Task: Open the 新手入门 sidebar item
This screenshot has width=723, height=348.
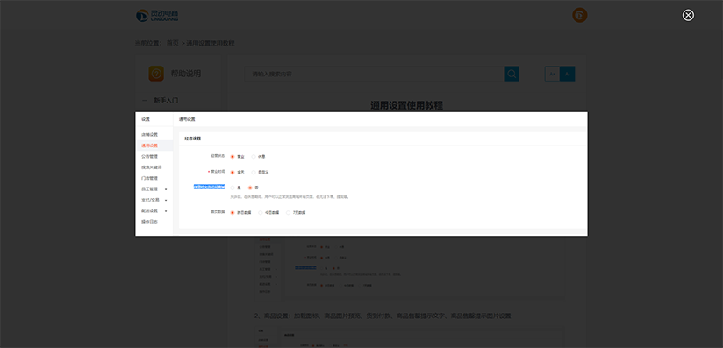Action: (x=166, y=100)
